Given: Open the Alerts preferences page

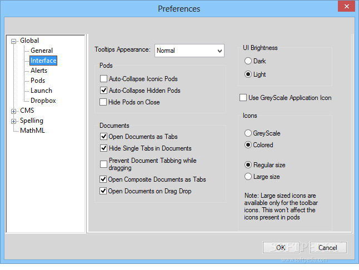Looking at the screenshot, I should click(39, 71).
